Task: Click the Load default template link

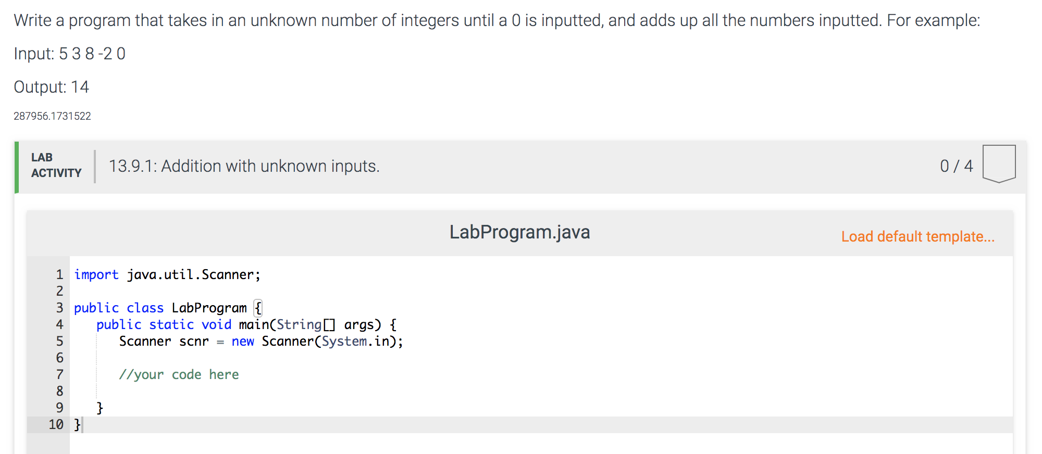Action: (917, 236)
